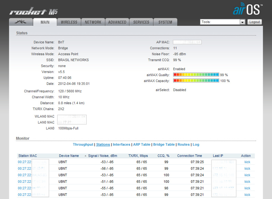The height and width of the screenshot is (199, 272).
Task: Click the Connections value '11'
Action: coord(175,48)
